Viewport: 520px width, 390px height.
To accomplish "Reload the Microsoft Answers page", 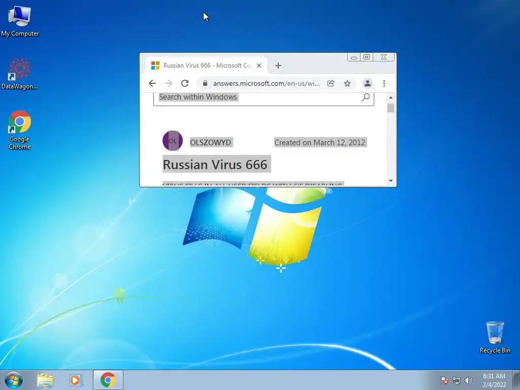I will click(x=185, y=83).
